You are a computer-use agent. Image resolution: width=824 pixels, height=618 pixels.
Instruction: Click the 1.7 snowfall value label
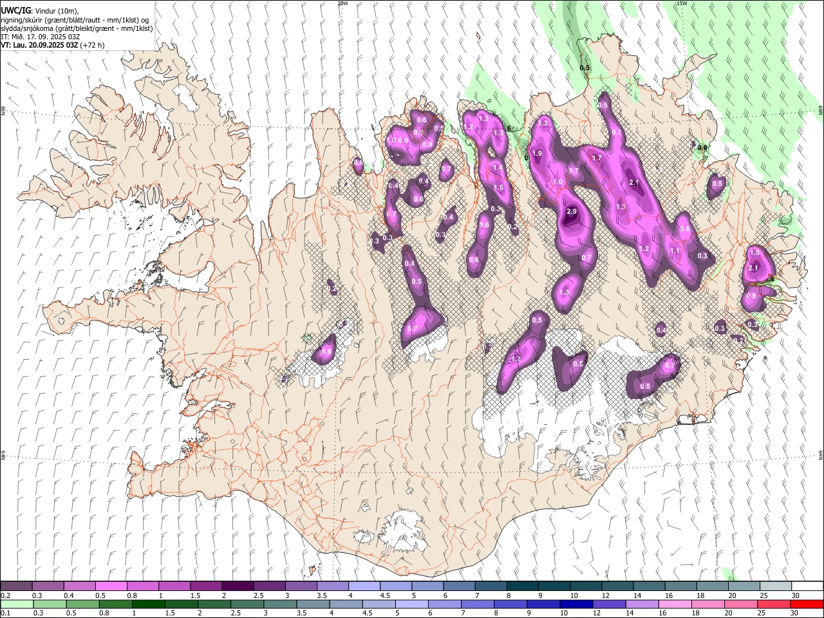tap(596, 158)
